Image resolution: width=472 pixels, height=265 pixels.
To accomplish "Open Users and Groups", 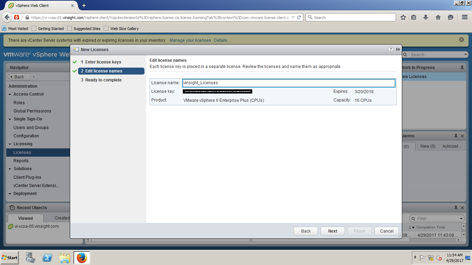I will (31, 128).
